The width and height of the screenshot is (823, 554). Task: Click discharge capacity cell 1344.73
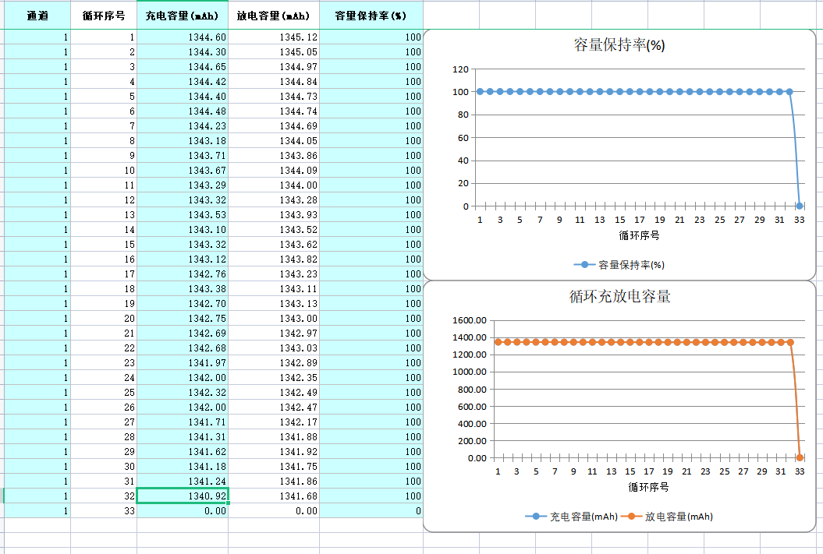pos(274,97)
